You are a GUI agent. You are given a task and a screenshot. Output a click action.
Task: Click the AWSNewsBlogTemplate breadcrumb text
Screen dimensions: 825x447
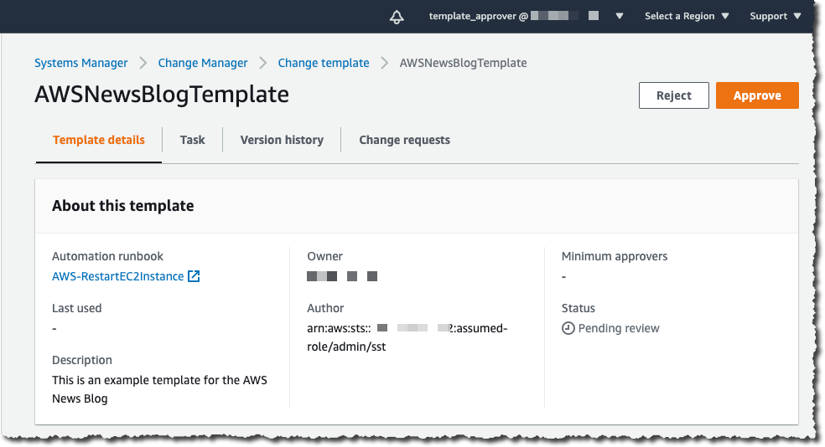[463, 63]
